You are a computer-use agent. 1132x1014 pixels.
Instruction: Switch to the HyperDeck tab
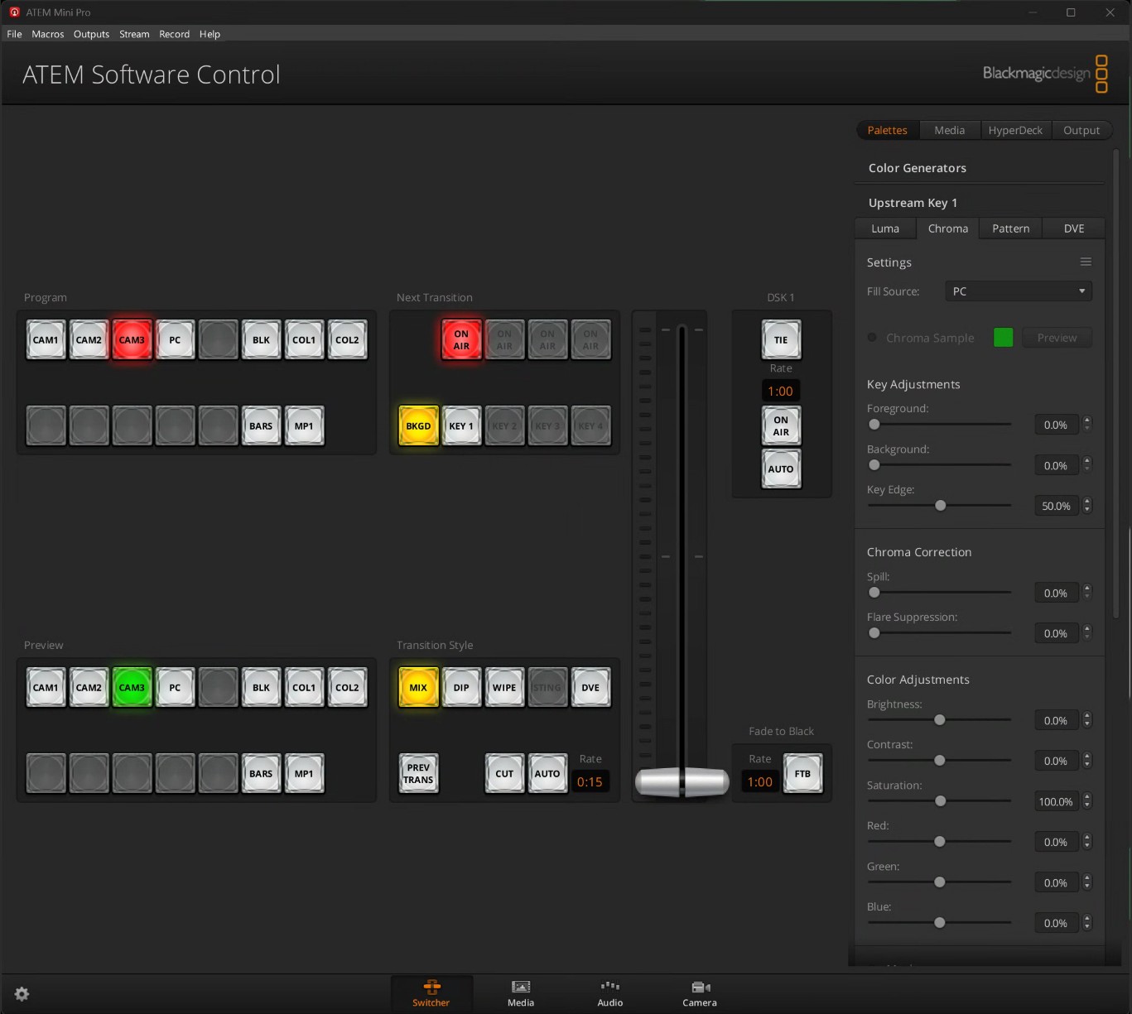(1015, 130)
